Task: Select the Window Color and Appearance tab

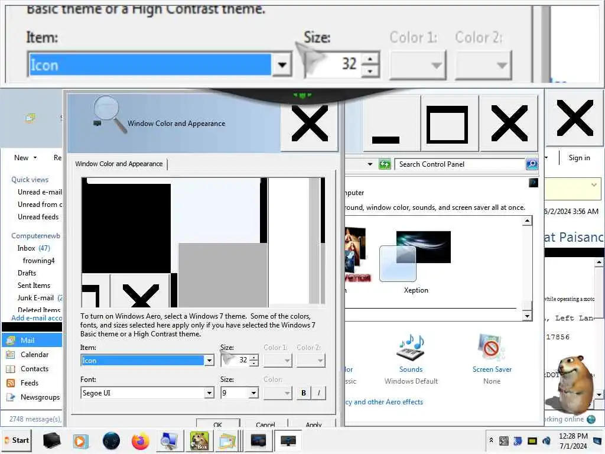Action: [119, 164]
